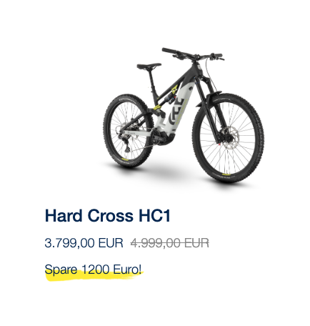Click the Hard Cross HC1 bike image
310x326 pixels.
(x=184, y=115)
